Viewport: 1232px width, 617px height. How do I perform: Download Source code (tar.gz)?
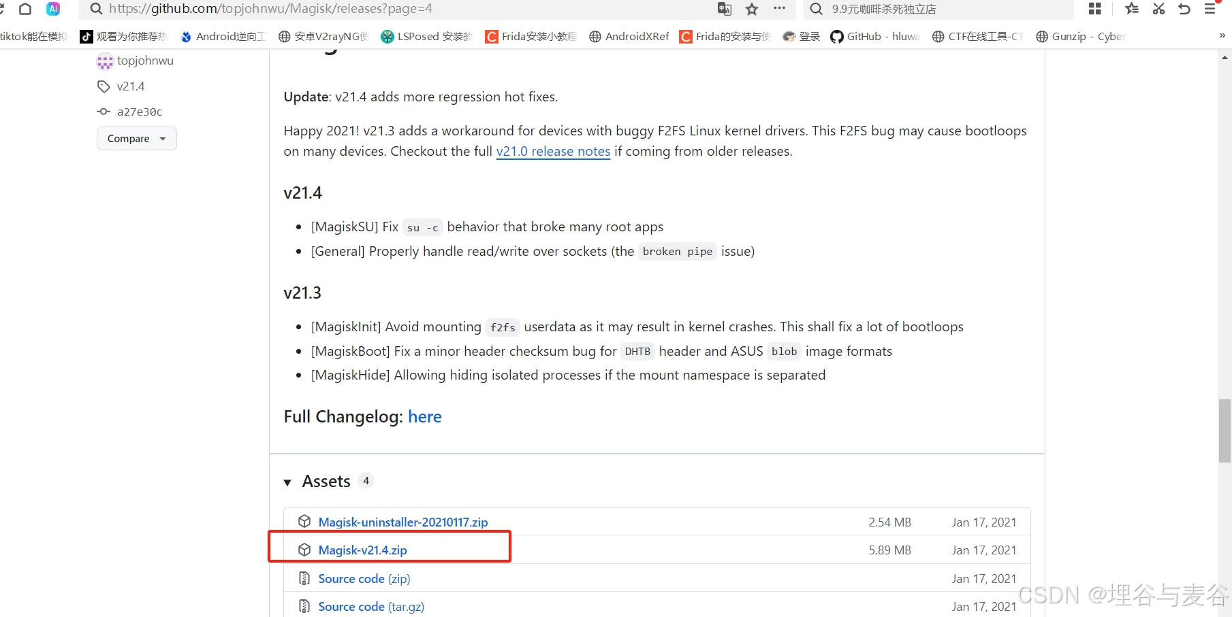click(371, 606)
